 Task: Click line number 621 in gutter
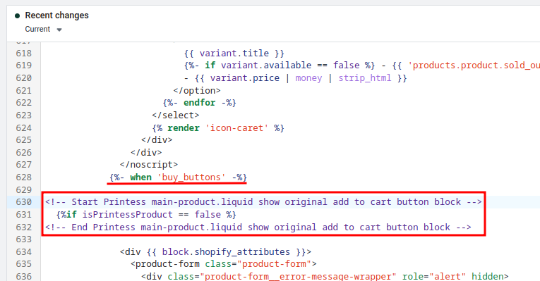(x=24, y=90)
